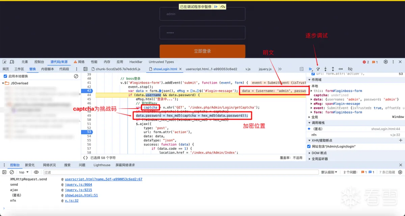The height and width of the screenshot is (216, 405).
Task: Open DevTools three-dot customize menu
Action: [x=393, y=62]
